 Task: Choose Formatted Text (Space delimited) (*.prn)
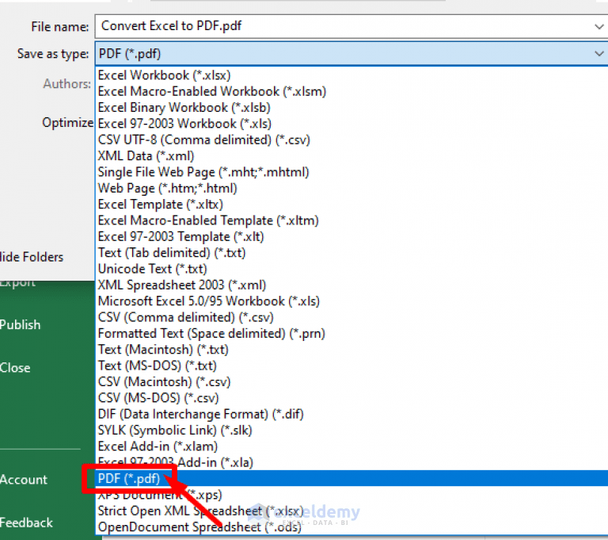351,333
